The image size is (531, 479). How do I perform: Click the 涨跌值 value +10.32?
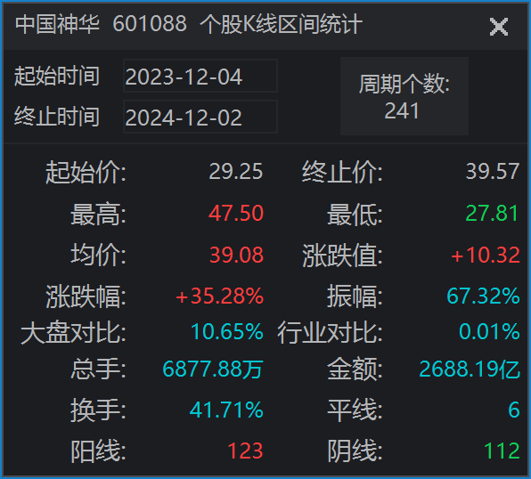[x=486, y=255]
